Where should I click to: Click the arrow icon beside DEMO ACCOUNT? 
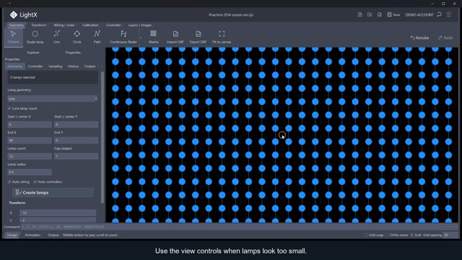tap(440, 14)
